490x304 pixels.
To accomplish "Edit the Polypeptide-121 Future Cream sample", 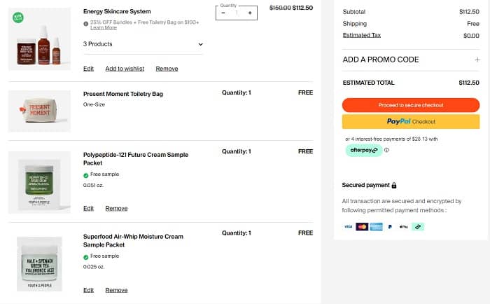I will (88, 208).
